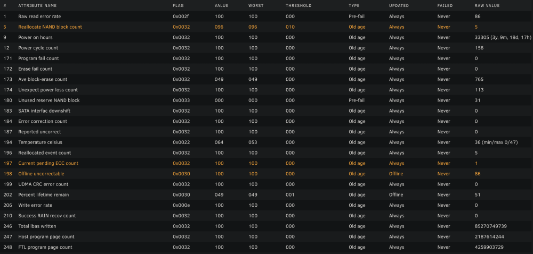The height and width of the screenshot is (254, 533).
Task: Click Offline in Offline uncorrectable row
Action: coord(396,174)
